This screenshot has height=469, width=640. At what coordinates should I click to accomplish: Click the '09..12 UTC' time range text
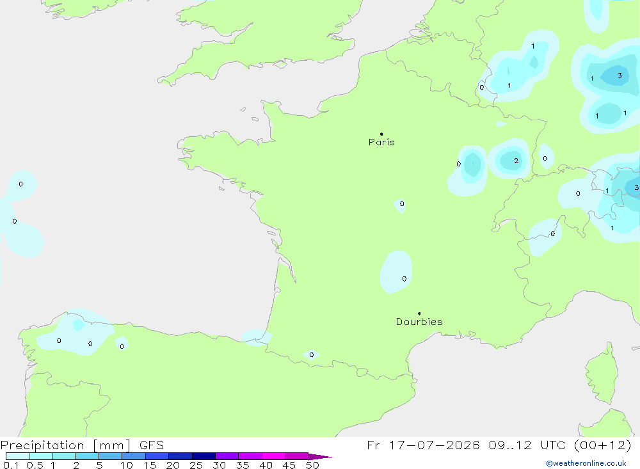pyautogui.click(x=525, y=445)
